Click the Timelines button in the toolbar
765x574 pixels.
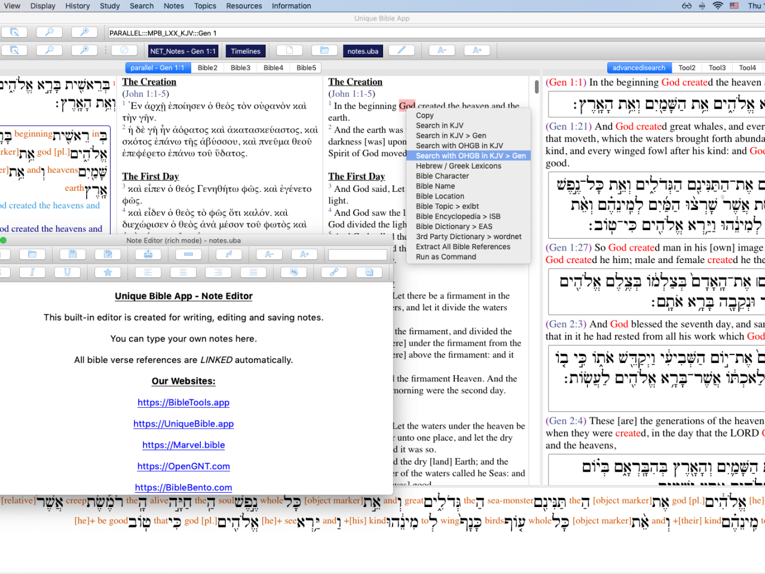(246, 51)
